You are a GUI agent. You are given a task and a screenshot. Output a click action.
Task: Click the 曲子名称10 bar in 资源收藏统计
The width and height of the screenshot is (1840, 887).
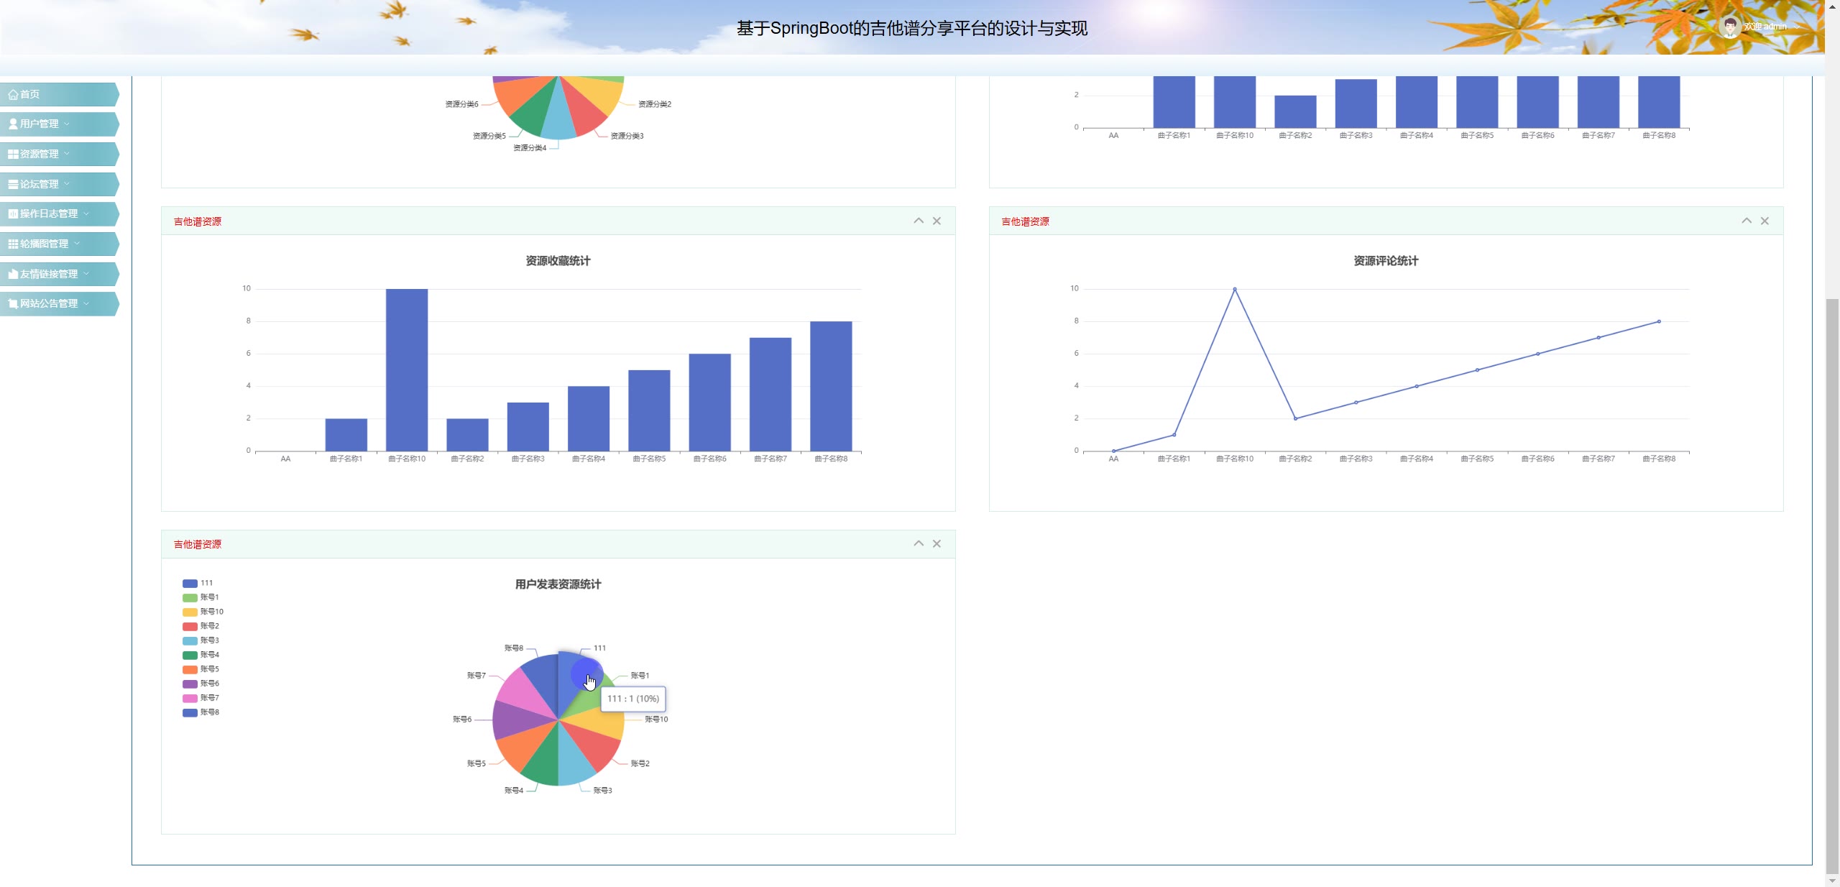click(407, 370)
